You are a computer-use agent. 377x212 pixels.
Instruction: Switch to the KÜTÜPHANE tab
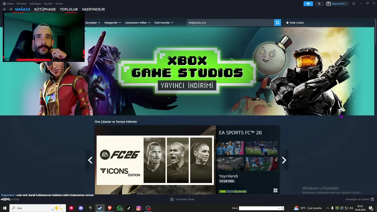[x=45, y=9]
